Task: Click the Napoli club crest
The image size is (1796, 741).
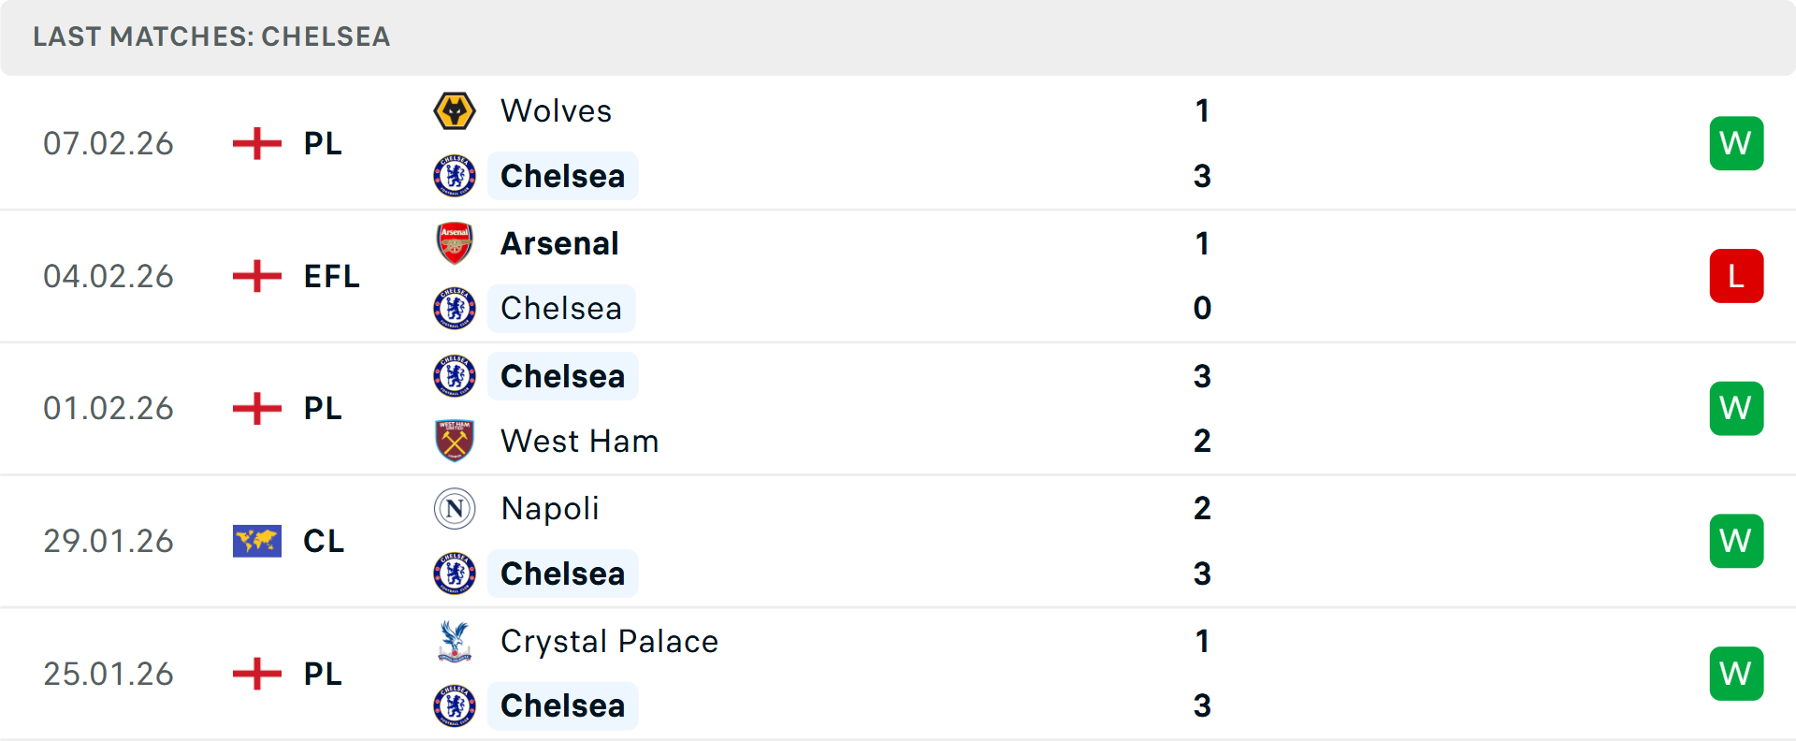Action: [x=455, y=509]
